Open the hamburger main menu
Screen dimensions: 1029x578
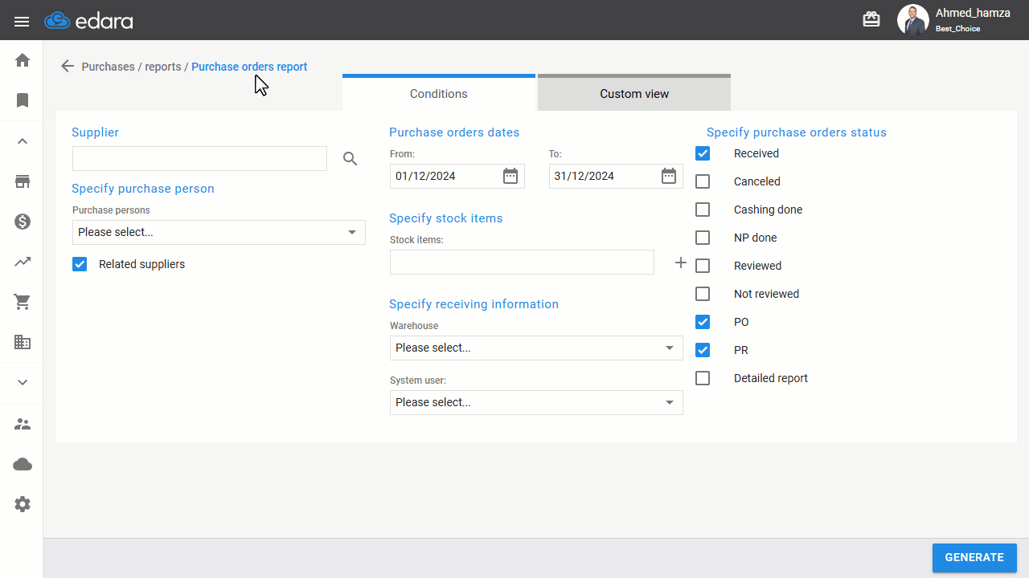(22, 21)
